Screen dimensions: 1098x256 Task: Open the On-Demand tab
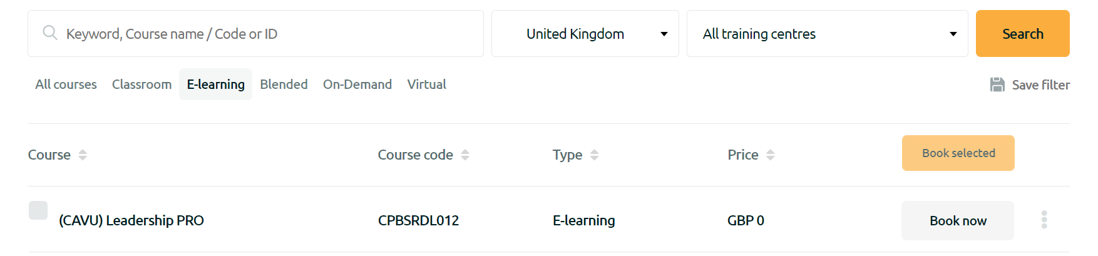point(357,84)
